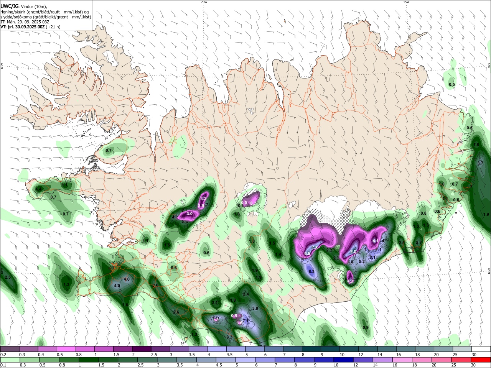
Task: Select the darkest purple snow swatch between 2 and 2.5
Action: coord(142,349)
